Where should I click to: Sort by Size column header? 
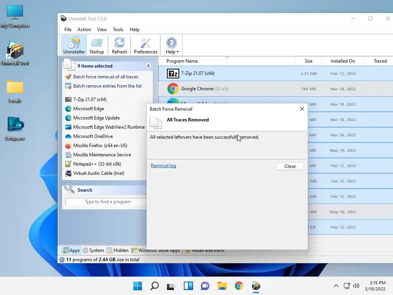[308, 61]
